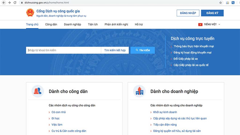Bookmark page with the star icon
Viewport: 240px width, 135px height.
coord(220,3)
